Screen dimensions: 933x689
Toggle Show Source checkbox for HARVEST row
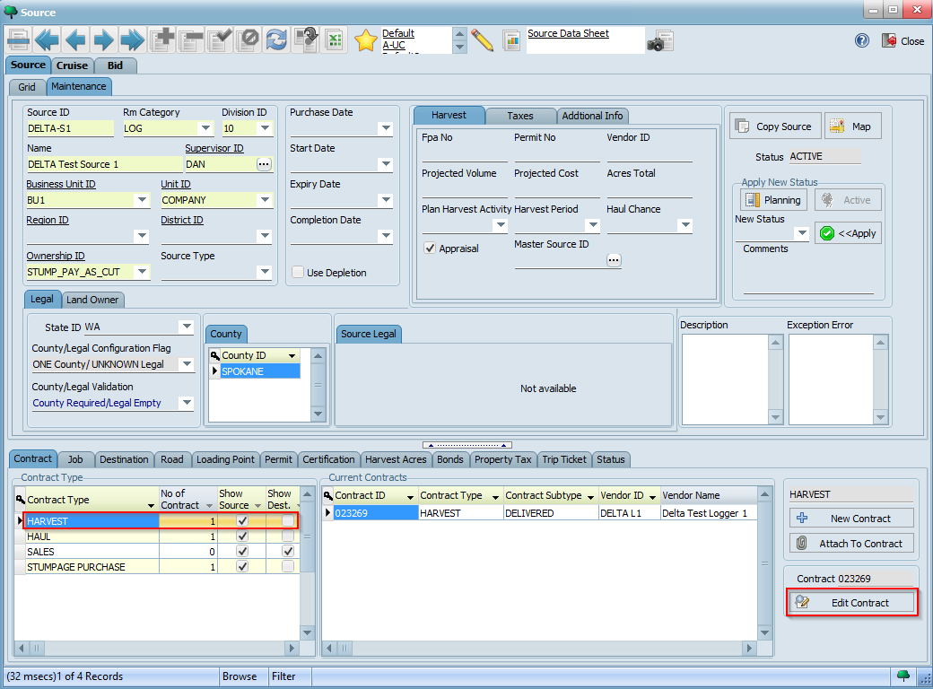(x=242, y=520)
